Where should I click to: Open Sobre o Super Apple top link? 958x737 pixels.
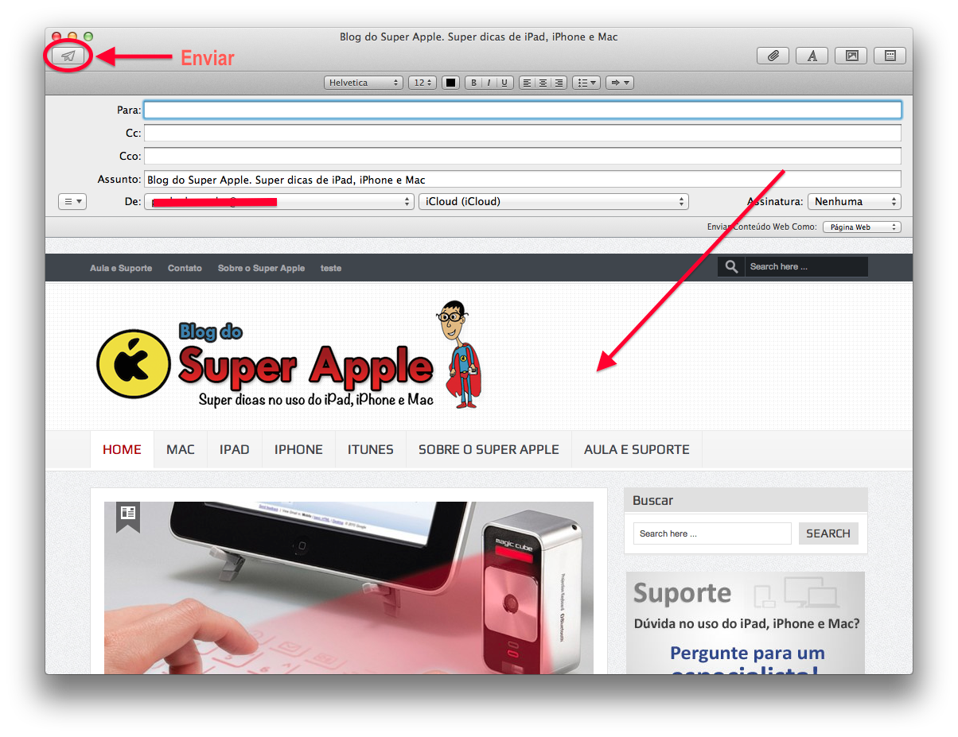tap(261, 268)
